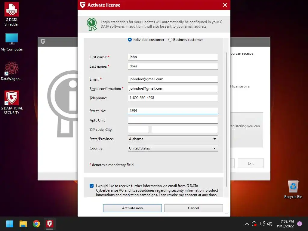
Task: Open network status tray icon
Action: coord(262,224)
